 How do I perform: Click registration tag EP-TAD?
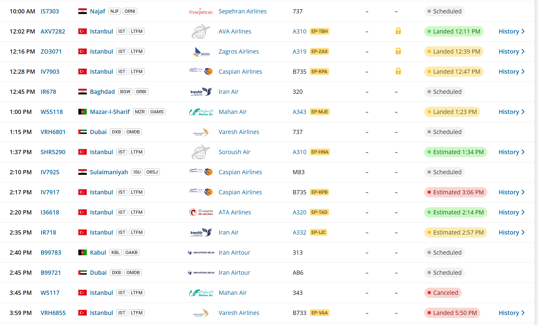[319, 212]
